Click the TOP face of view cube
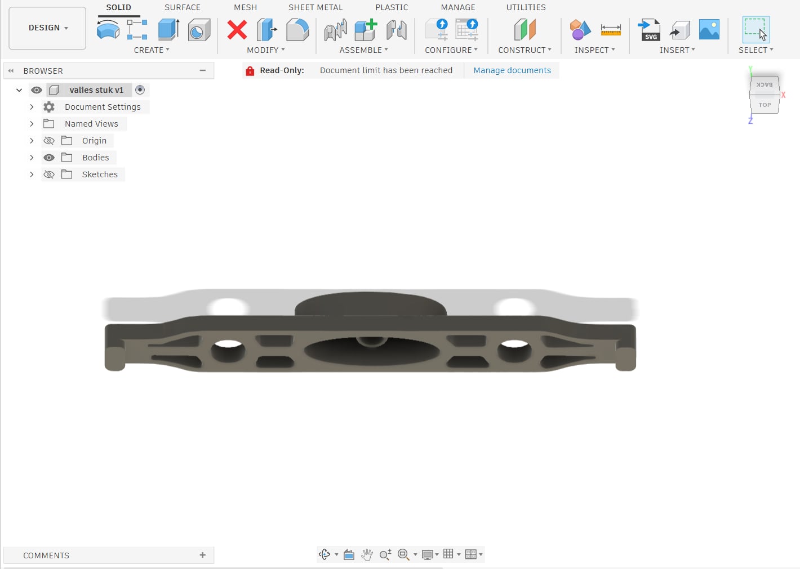 click(x=765, y=105)
